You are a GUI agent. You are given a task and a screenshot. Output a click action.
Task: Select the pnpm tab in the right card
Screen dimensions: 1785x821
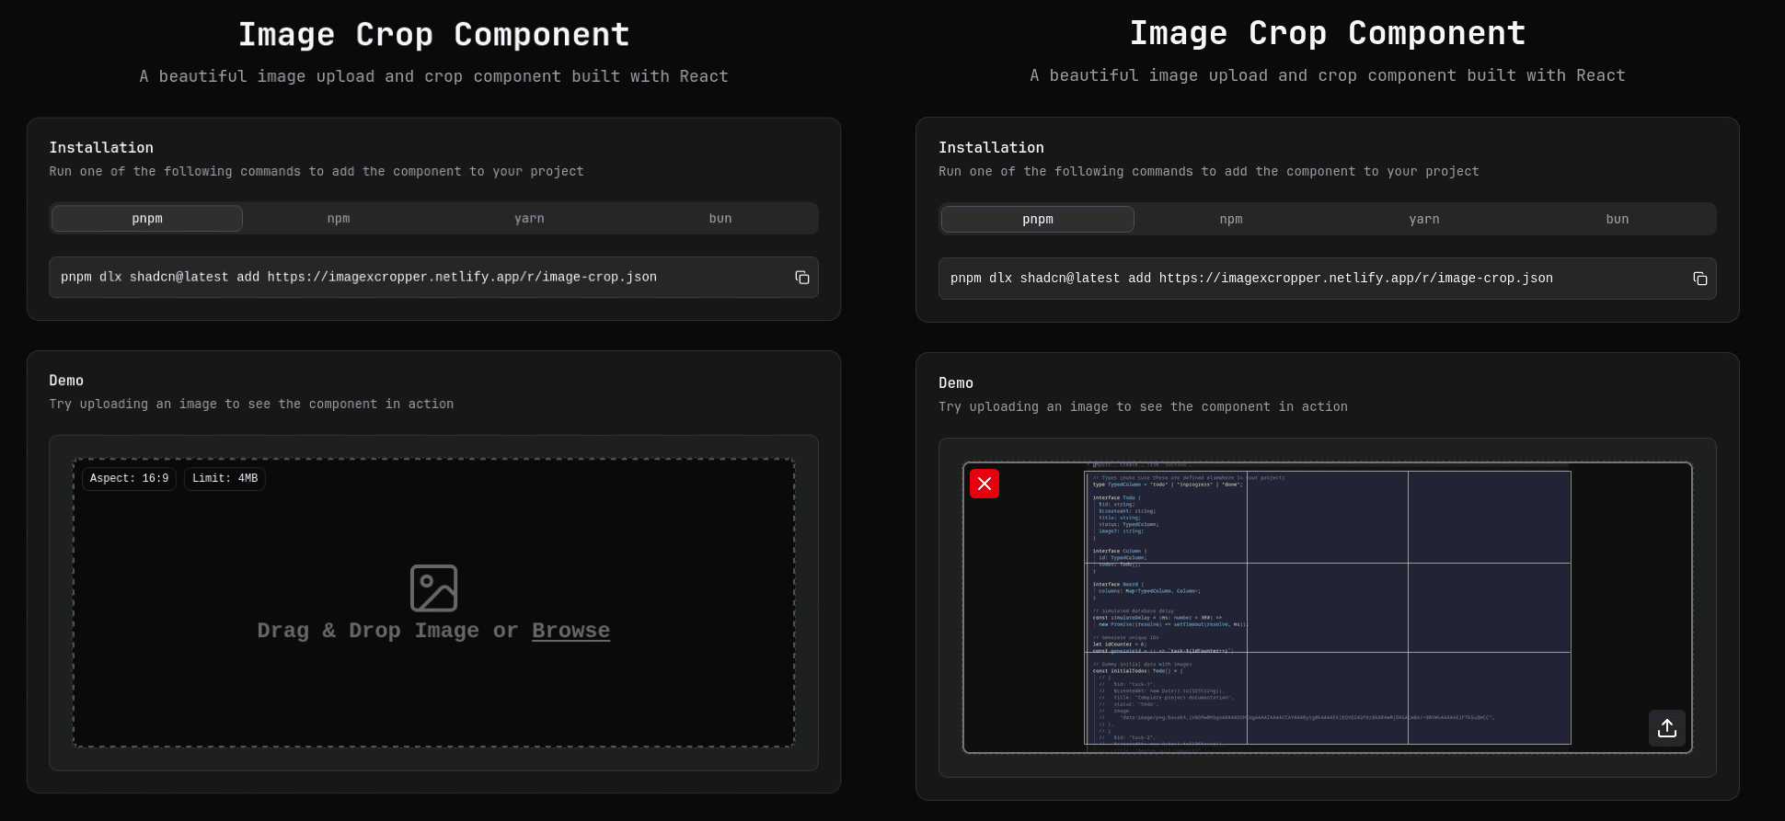(x=1037, y=220)
